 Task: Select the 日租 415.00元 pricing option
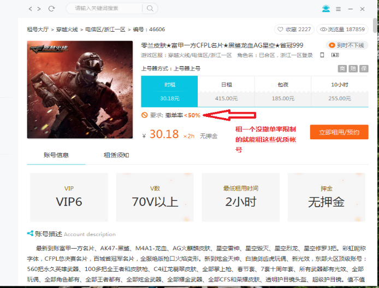tap(226, 91)
